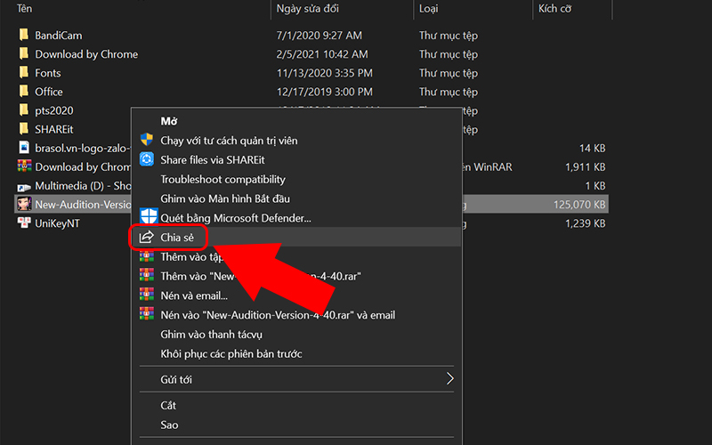Open the Gửi tới submenu
This screenshot has width=712, height=445.
(296, 379)
